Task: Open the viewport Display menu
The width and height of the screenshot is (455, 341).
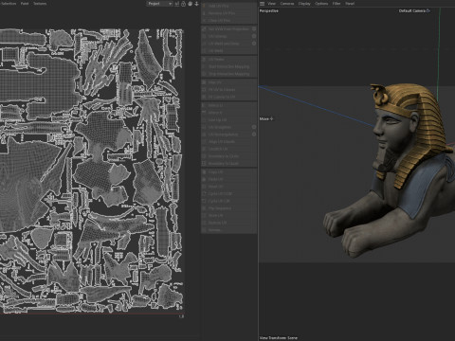Action: coord(304,4)
